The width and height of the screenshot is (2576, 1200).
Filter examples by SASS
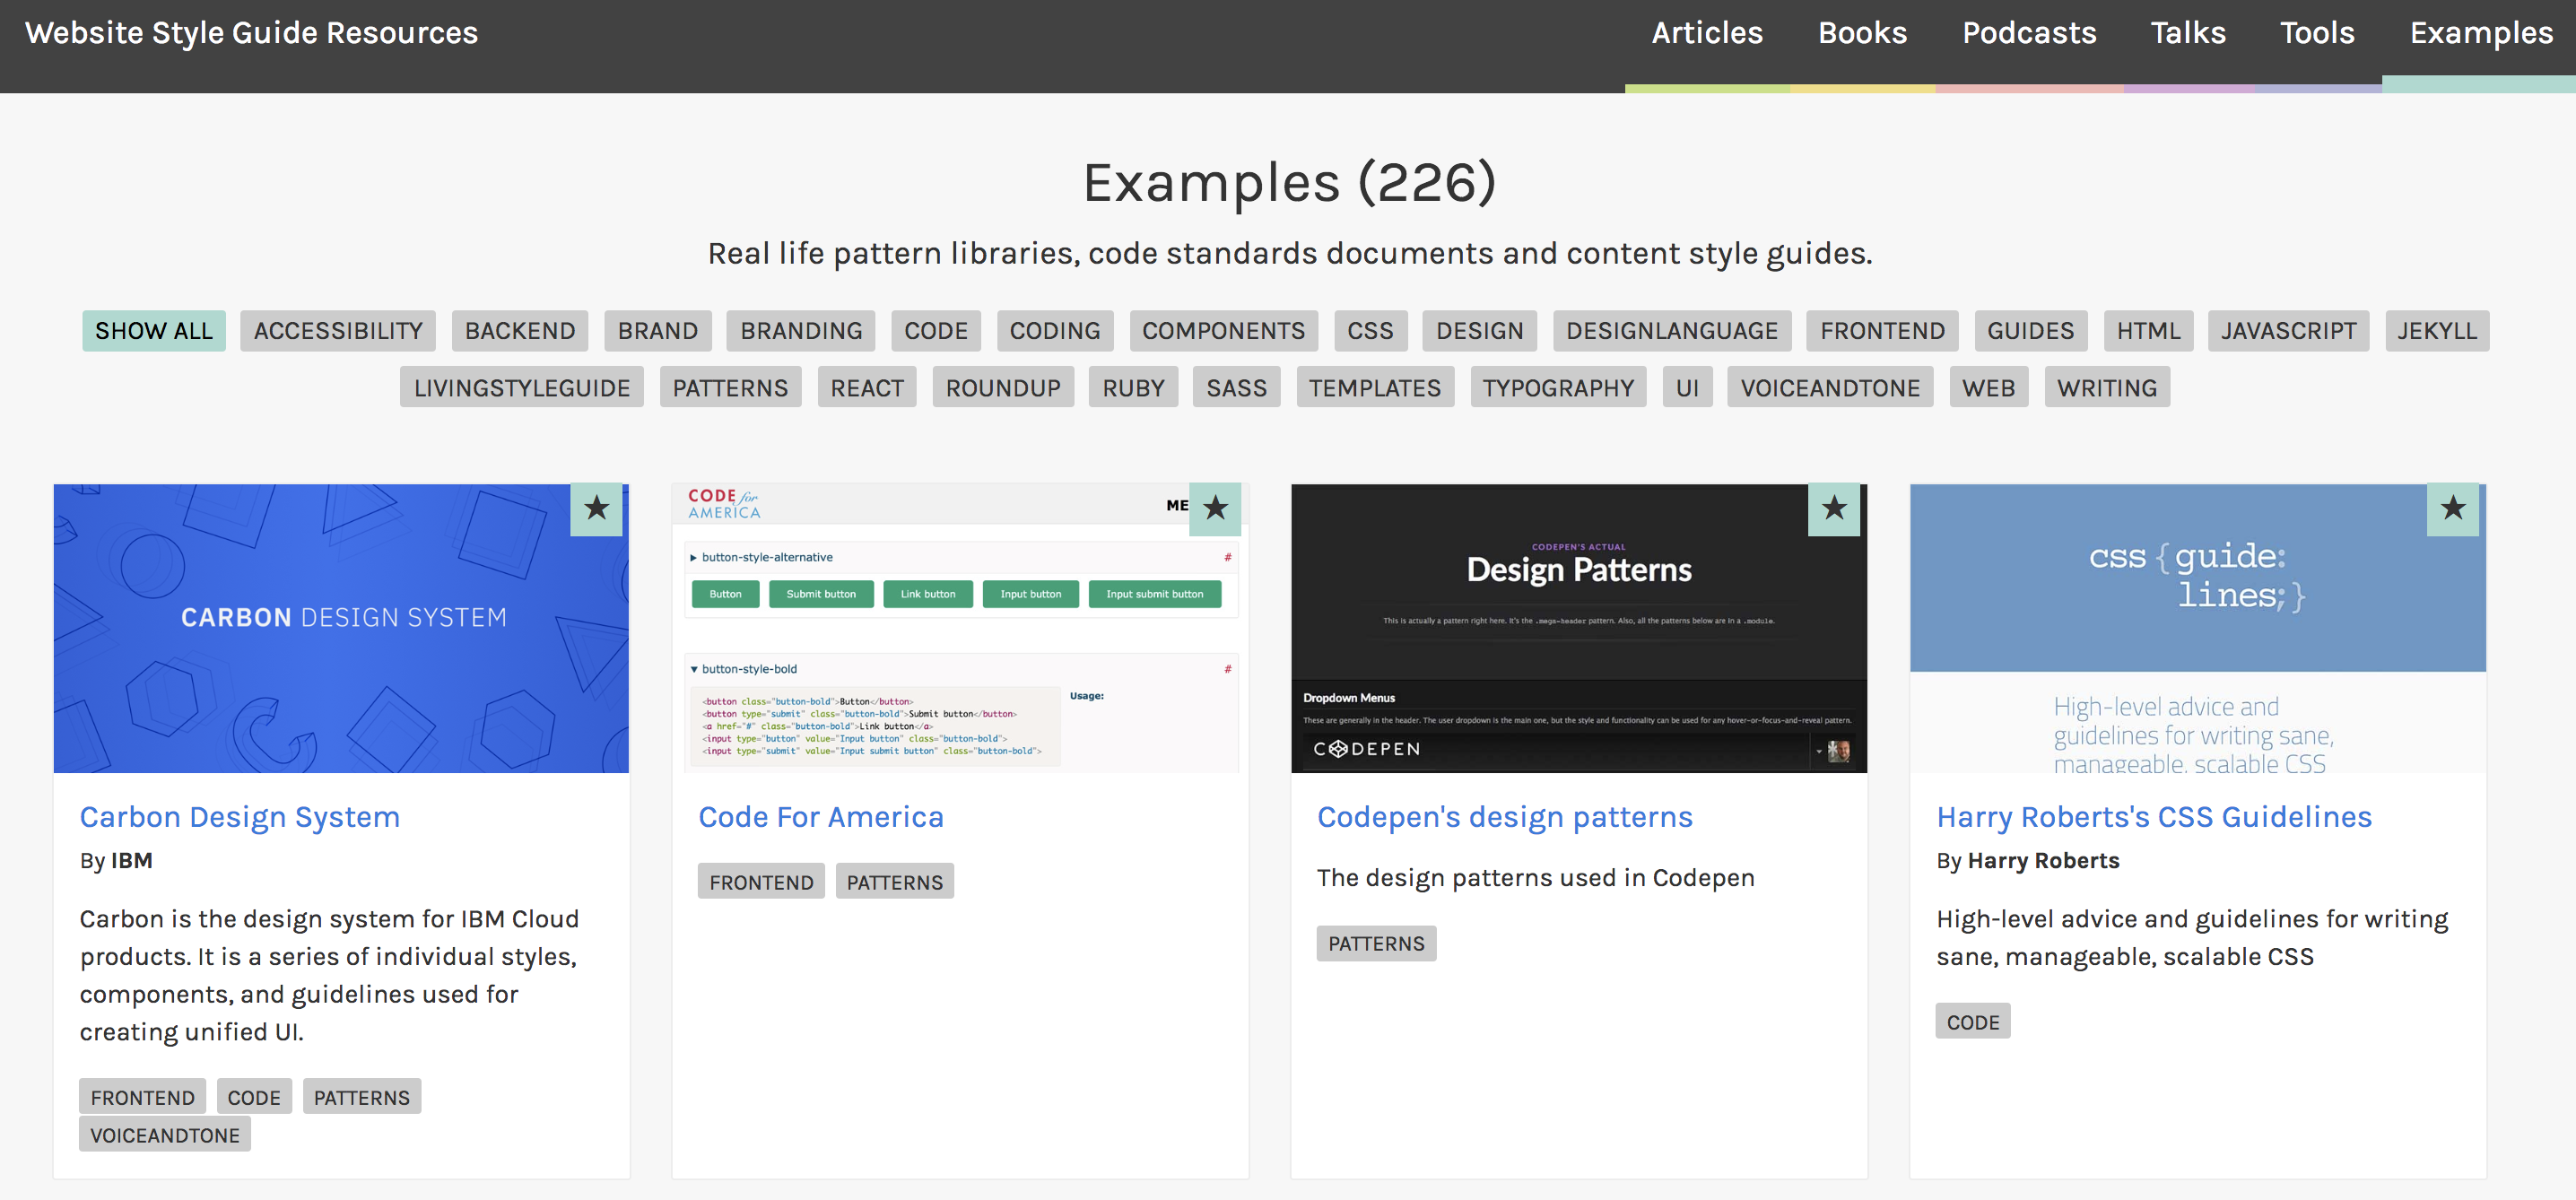click(x=1237, y=388)
